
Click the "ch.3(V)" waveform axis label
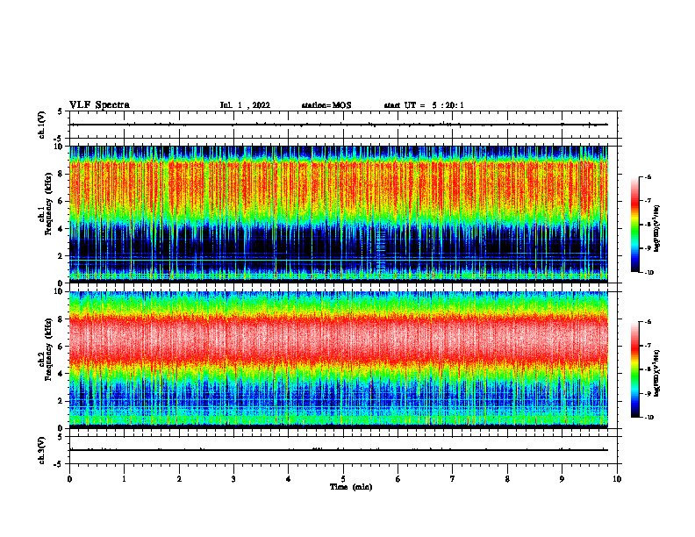pyautogui.click(x=42, y=450)
